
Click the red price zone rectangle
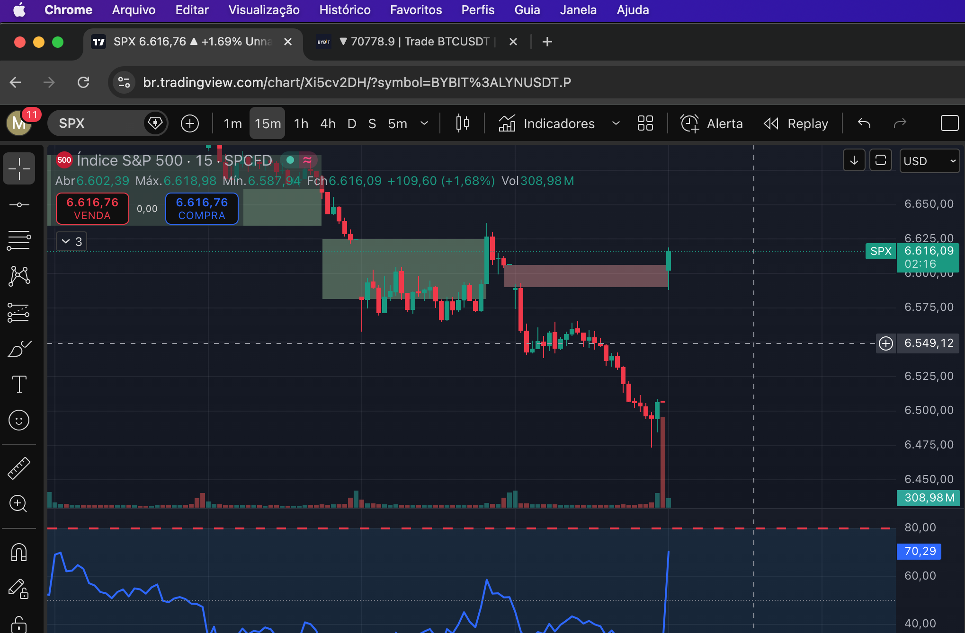coord(586,276)
